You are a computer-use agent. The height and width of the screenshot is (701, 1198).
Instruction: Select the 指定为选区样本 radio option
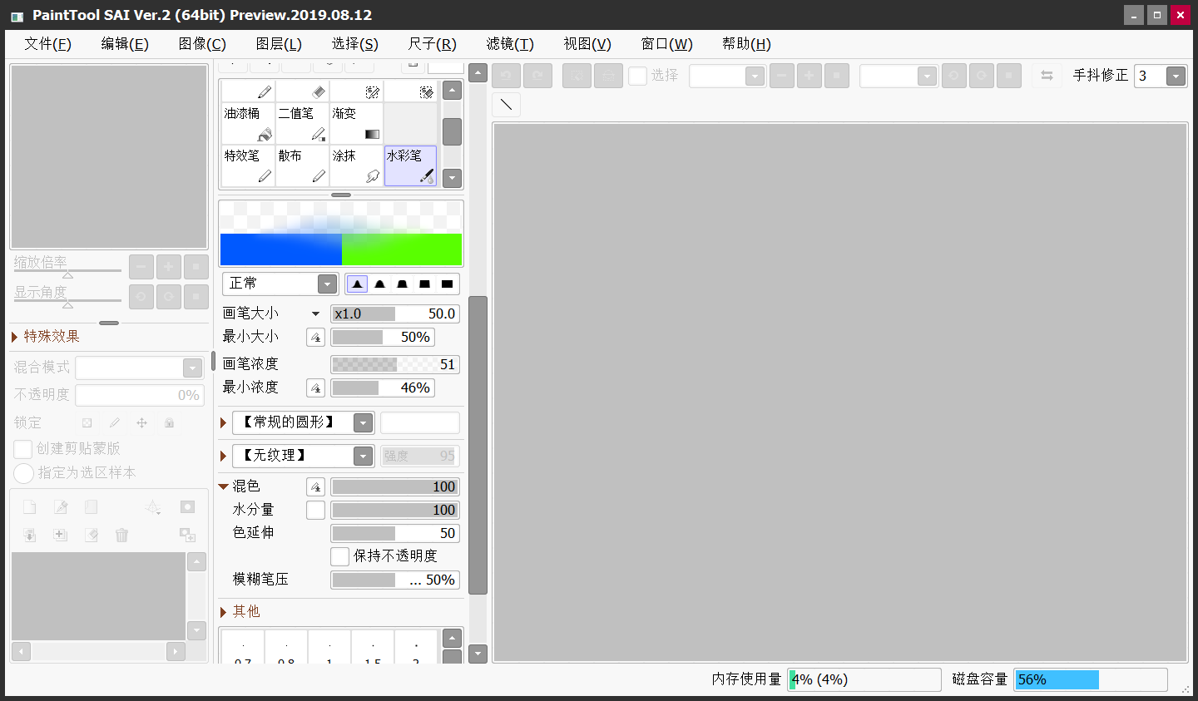23,473
